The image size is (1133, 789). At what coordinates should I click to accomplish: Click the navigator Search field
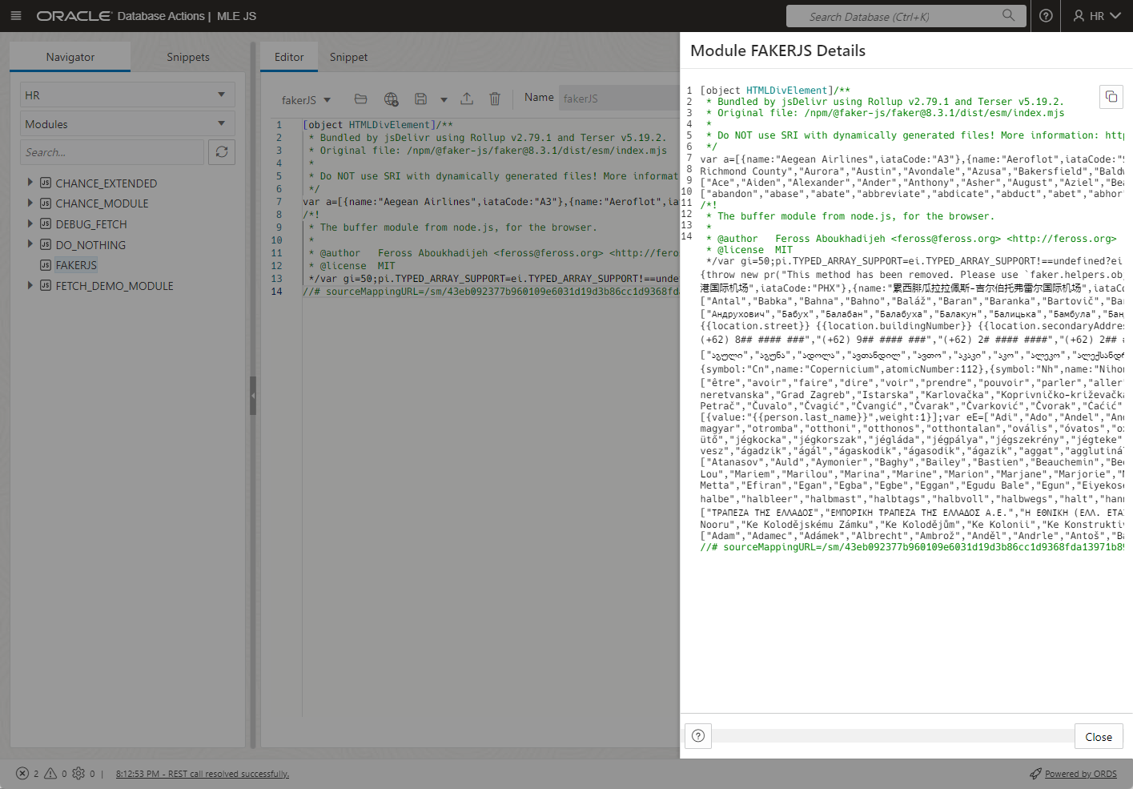click(112, 152)
